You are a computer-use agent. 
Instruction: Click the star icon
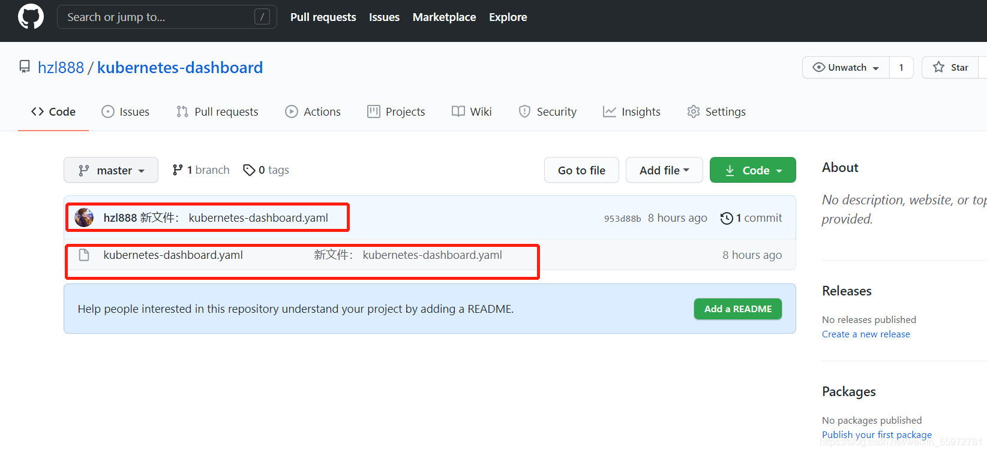pyautogui.click(x=939, y=67)
